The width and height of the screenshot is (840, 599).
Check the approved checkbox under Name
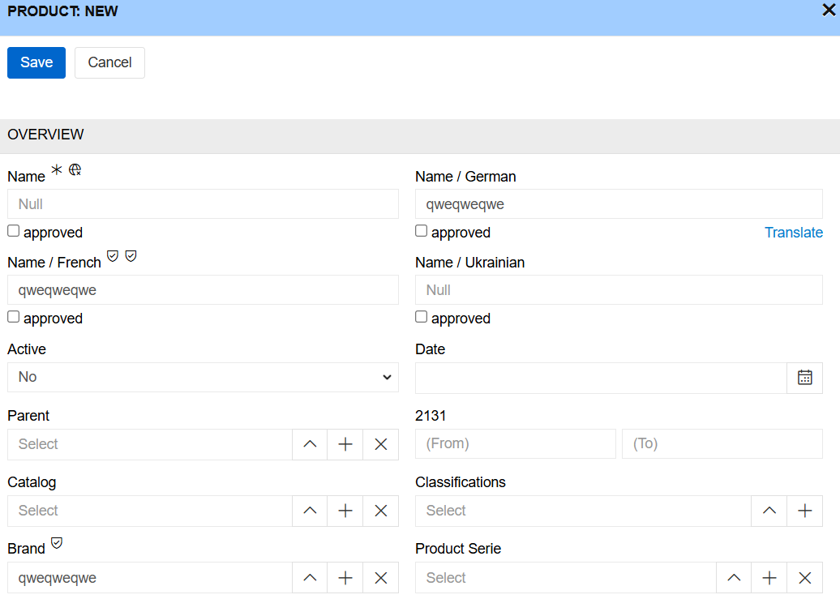click(13, 230)
